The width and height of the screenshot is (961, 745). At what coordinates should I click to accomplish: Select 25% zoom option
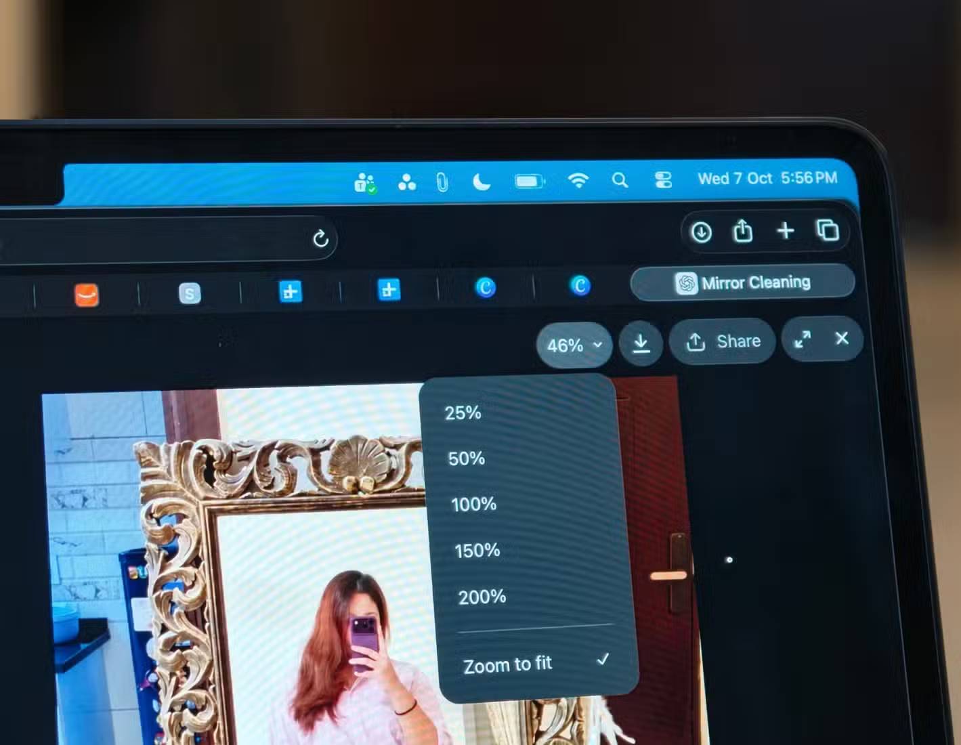point(463,412)
